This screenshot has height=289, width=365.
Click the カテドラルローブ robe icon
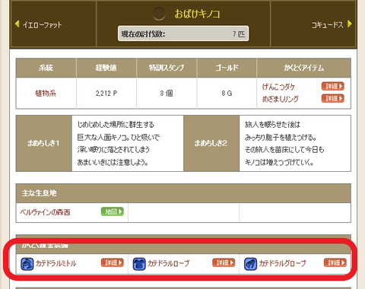coord(139,264)
